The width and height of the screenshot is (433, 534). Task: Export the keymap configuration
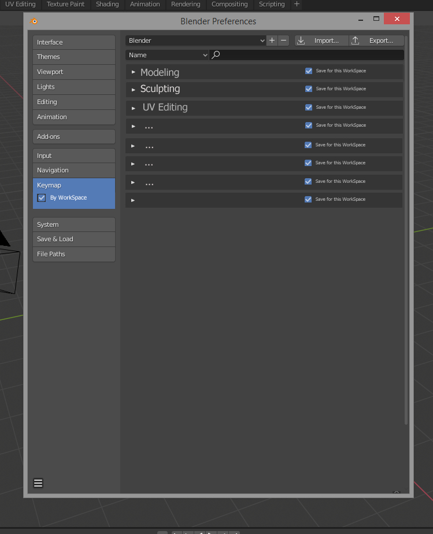376,40
